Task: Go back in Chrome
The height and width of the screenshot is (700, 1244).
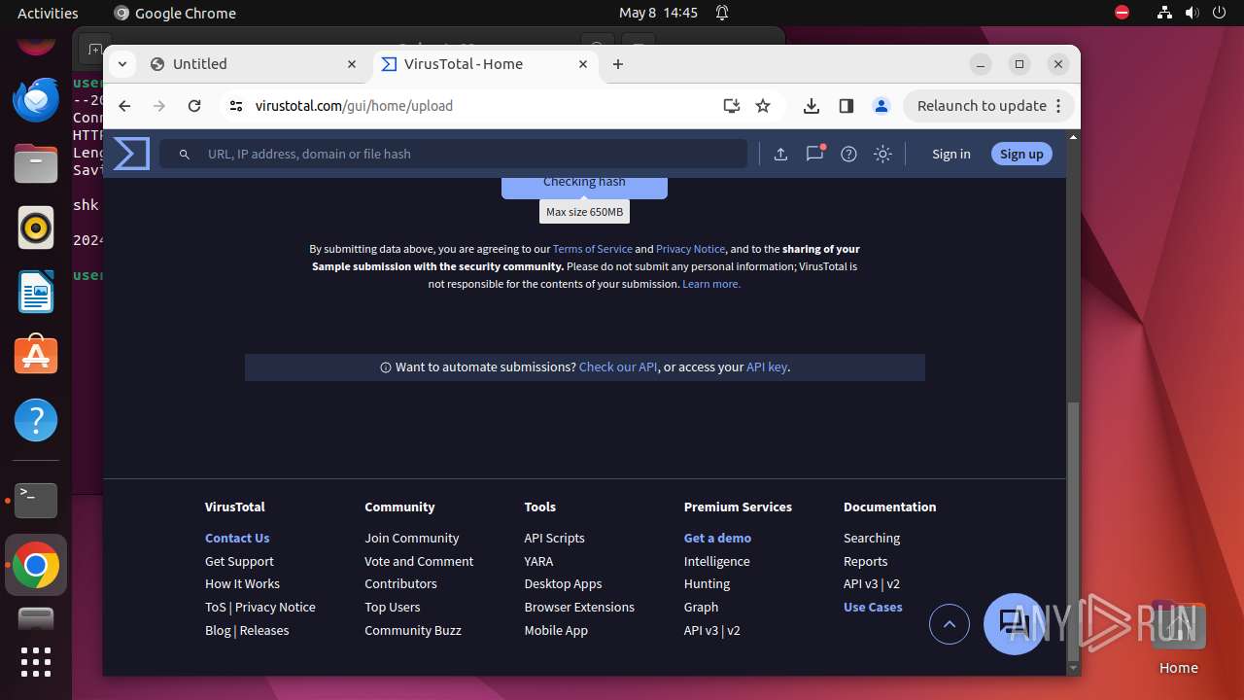Action: pos(124,106)
